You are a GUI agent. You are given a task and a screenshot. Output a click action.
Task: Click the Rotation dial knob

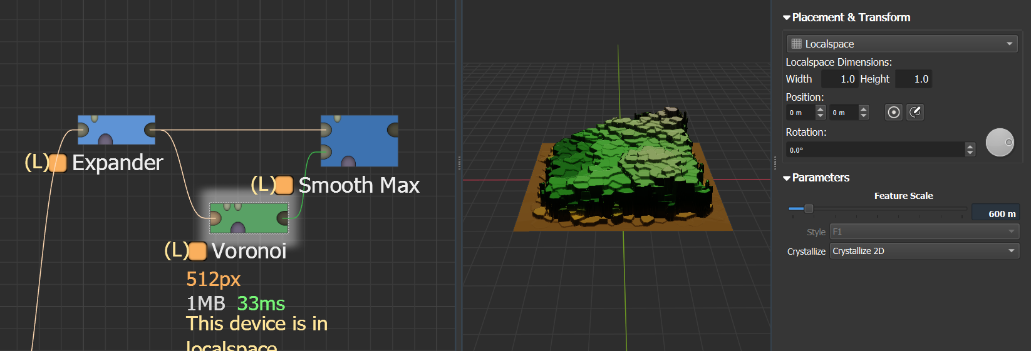tap(1000, 143)
